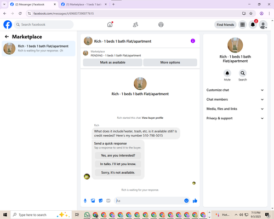Mute this chat with the bell icon
274x219 pixels.
pyautogui.click(x=227, y=73)
